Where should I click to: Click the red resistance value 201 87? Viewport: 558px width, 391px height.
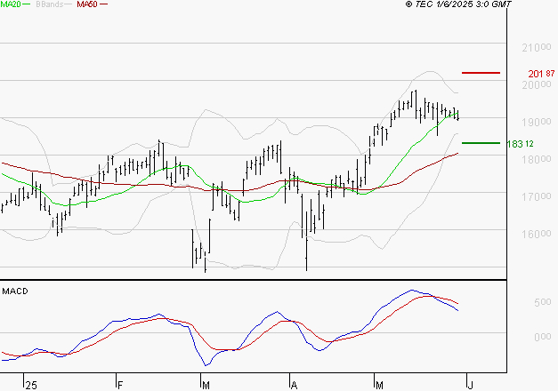click(x=541, y=74)
